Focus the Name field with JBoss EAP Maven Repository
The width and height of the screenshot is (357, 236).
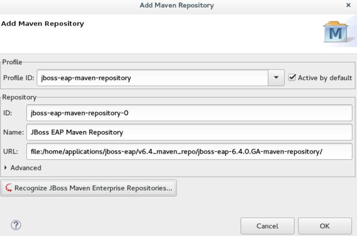click(x=189, y=132)
